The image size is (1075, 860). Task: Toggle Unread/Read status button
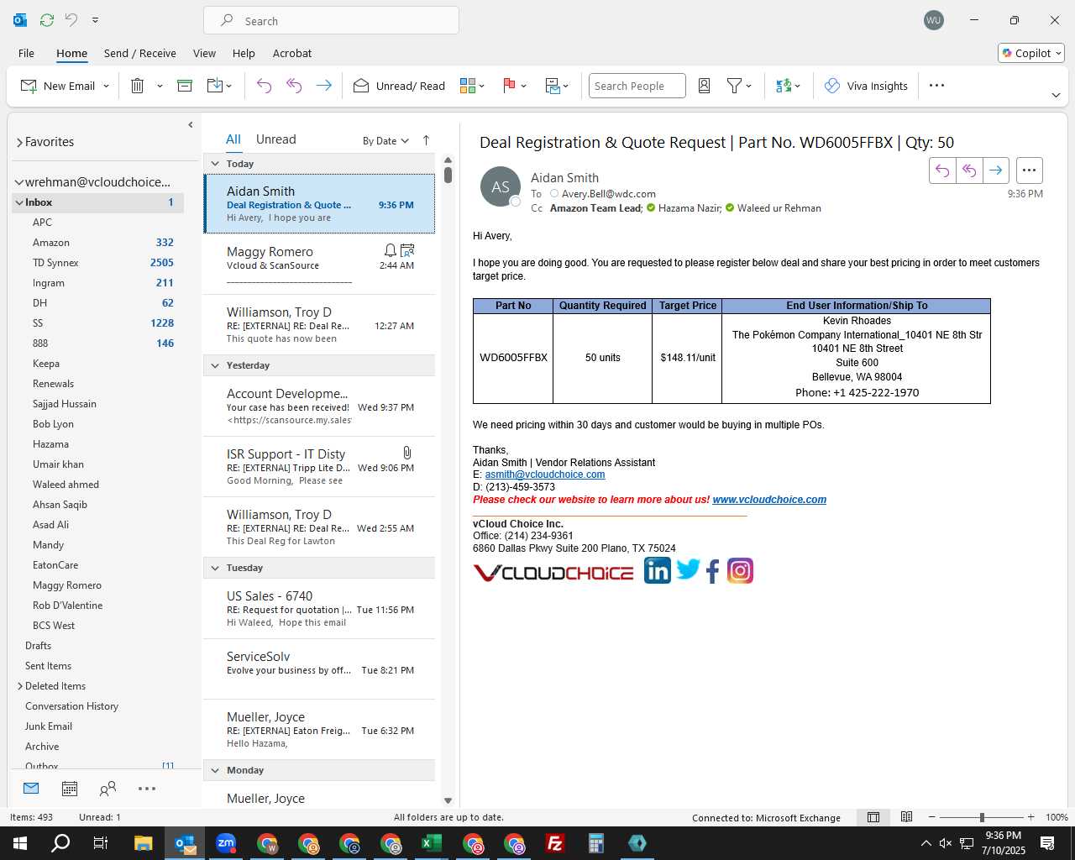[x=399, y=86]
